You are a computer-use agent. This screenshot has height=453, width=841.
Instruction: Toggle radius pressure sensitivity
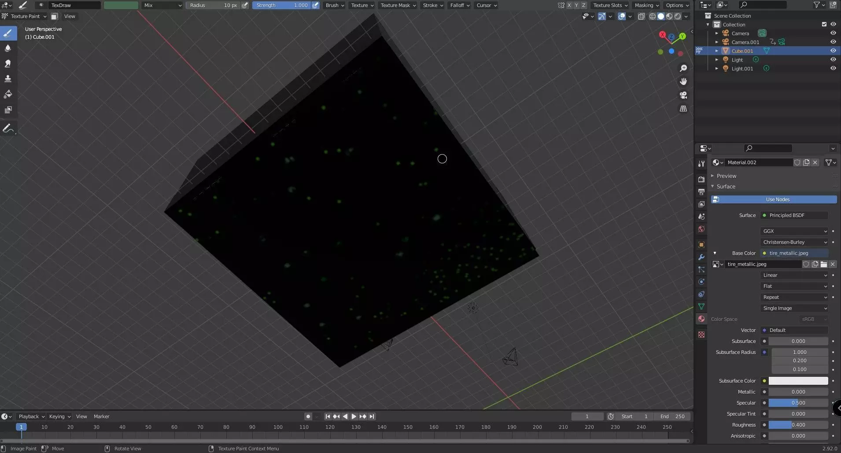245,5
